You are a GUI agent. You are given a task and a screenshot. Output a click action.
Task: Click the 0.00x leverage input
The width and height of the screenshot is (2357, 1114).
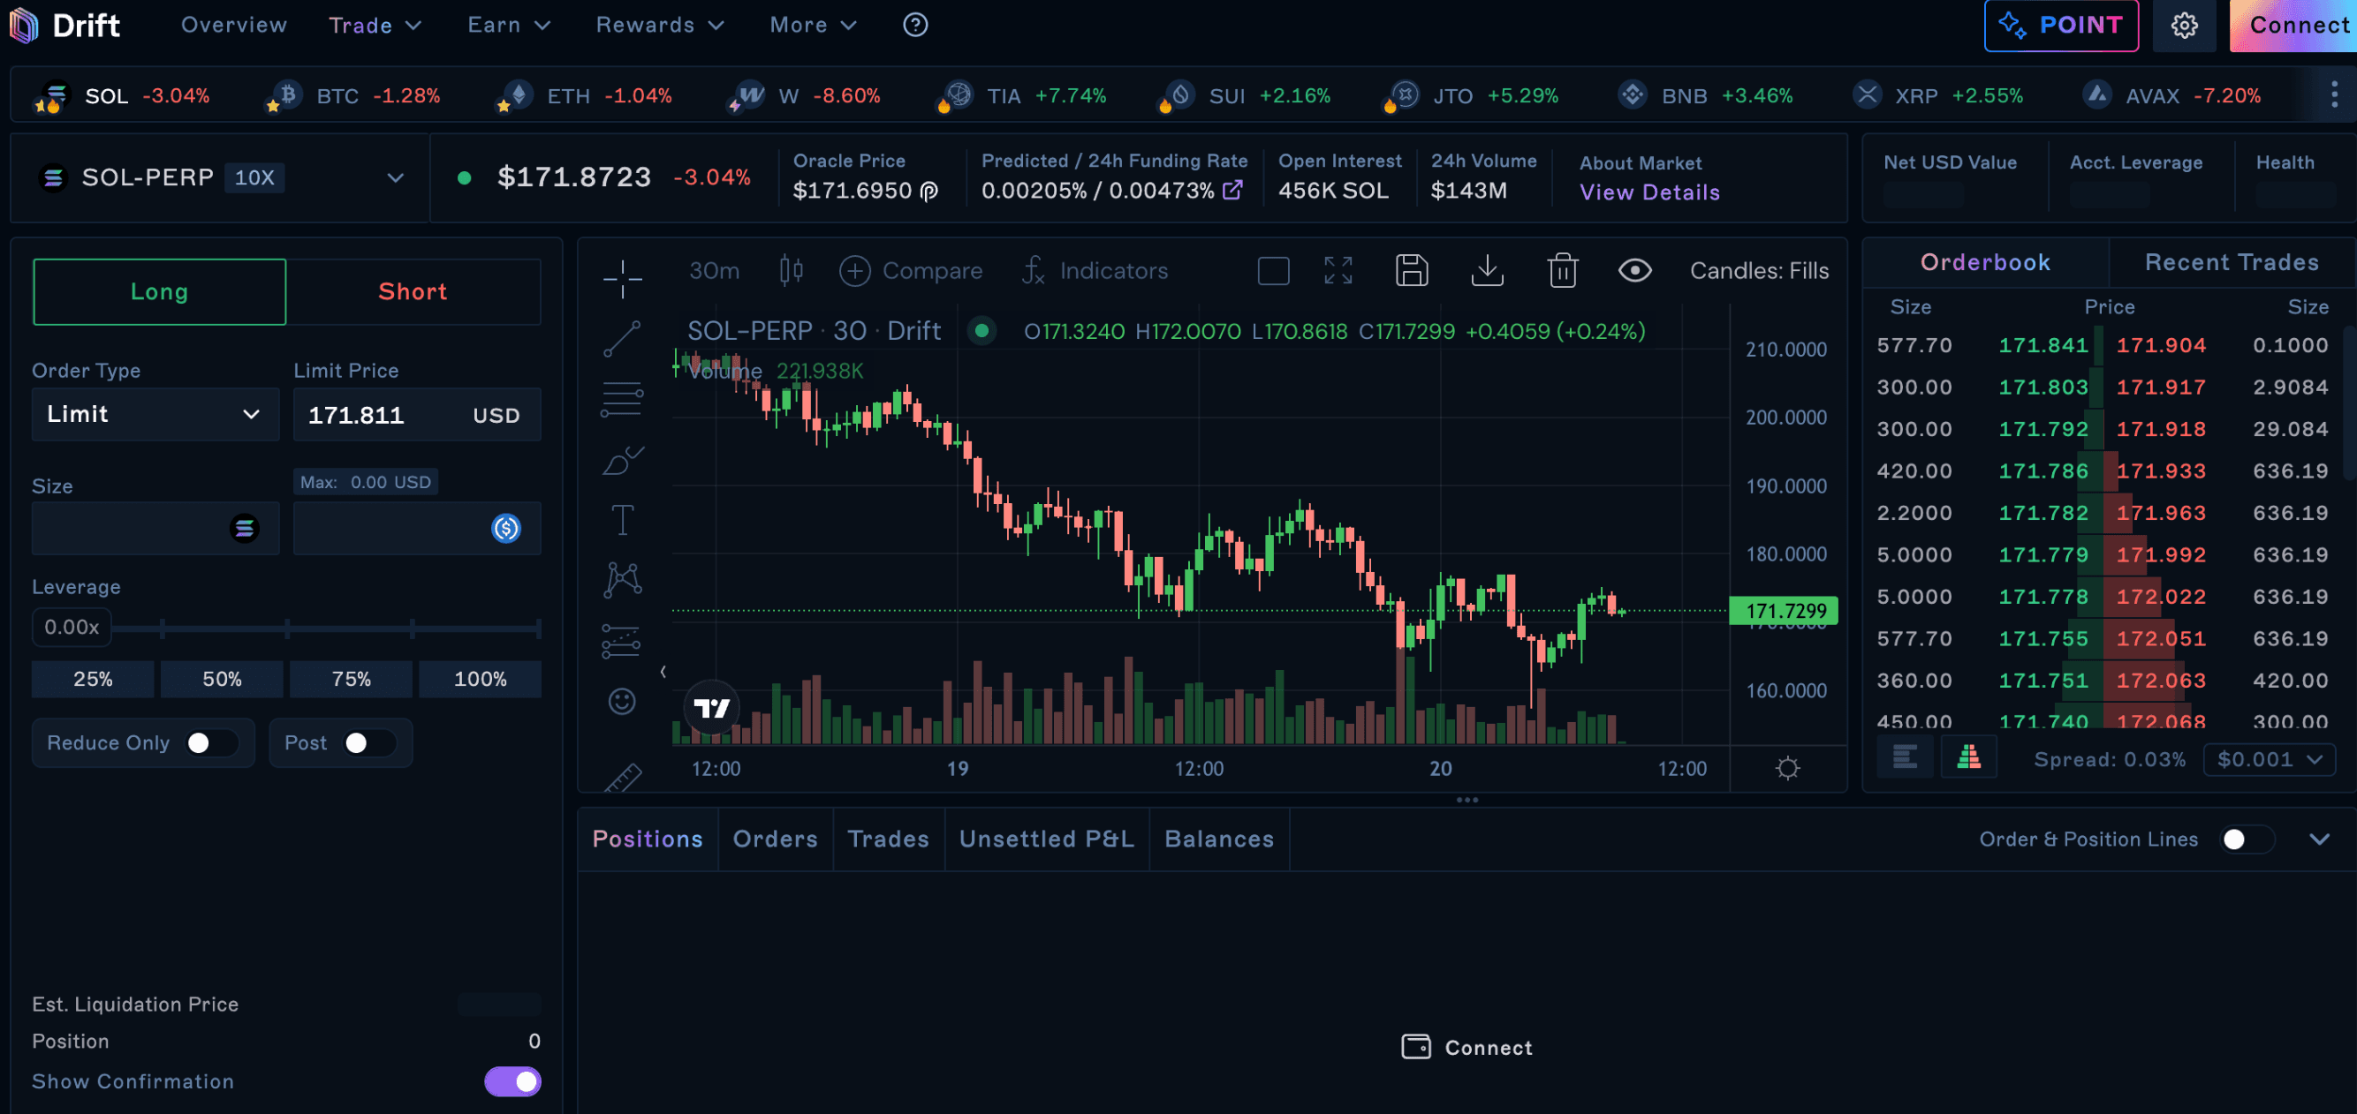click(x=72, y=628)
